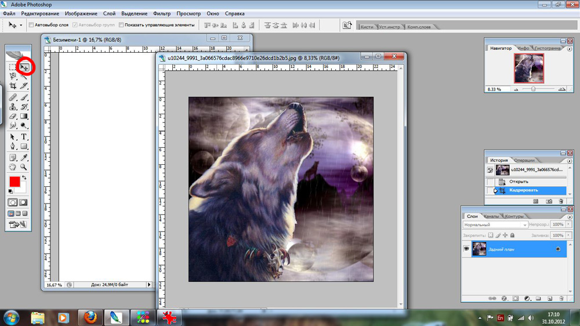Select the Type (T) tool
580x326 pixels.
point(24,137)
